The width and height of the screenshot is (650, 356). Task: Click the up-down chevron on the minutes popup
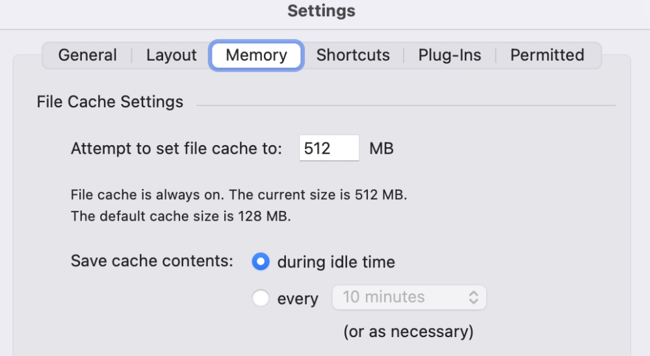pos(474,297)
